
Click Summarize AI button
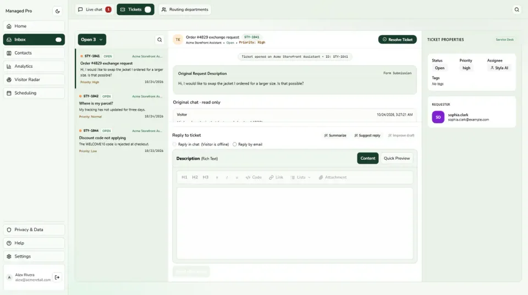(335, 135)
